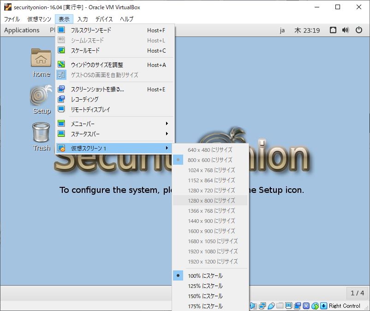Toggle auto-resize guest OS display

click(x=115, y=75)
